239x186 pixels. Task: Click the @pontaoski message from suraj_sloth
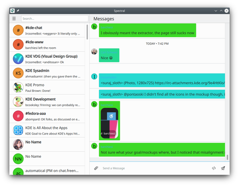(162, 94)
